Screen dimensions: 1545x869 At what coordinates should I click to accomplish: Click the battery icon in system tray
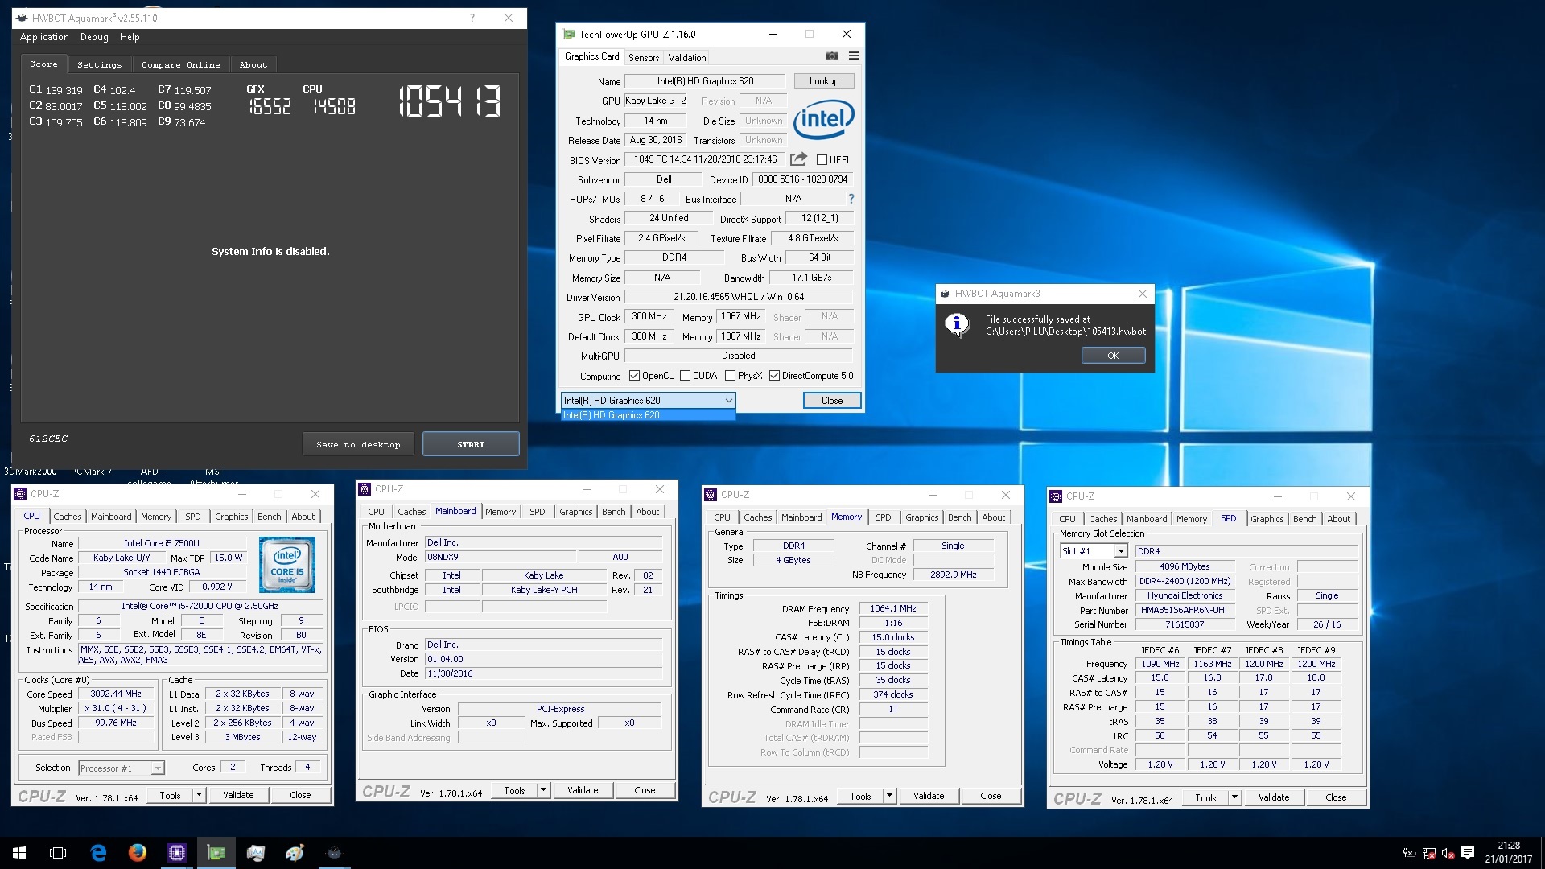point(1409,853)
